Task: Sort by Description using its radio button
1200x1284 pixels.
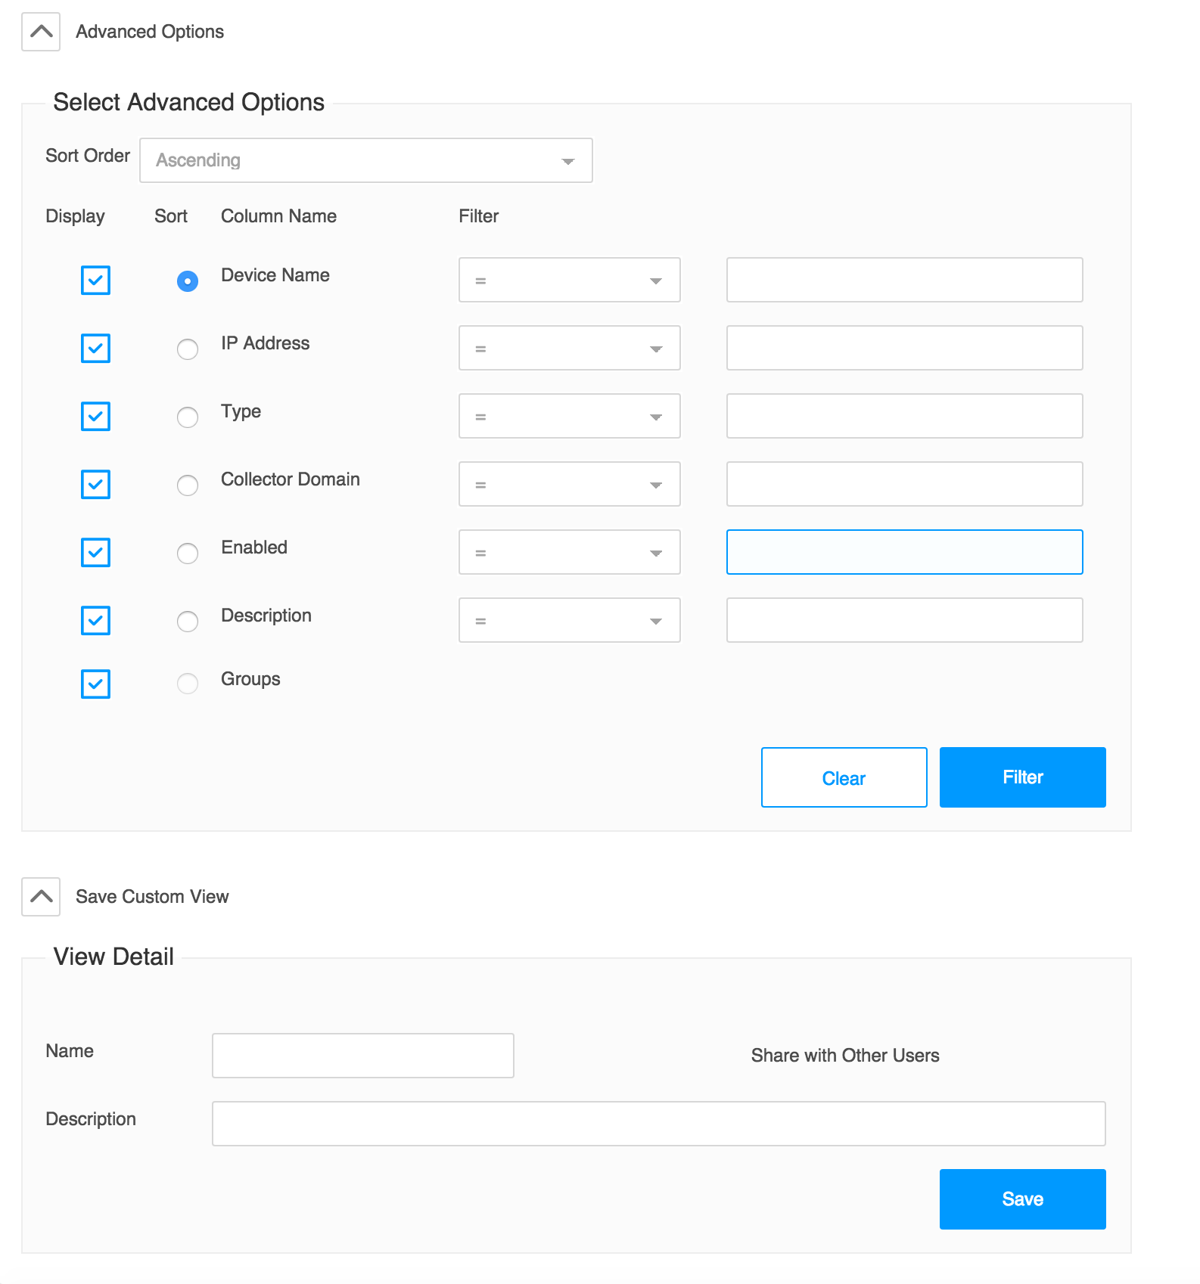Action: [x=188, y=622]
